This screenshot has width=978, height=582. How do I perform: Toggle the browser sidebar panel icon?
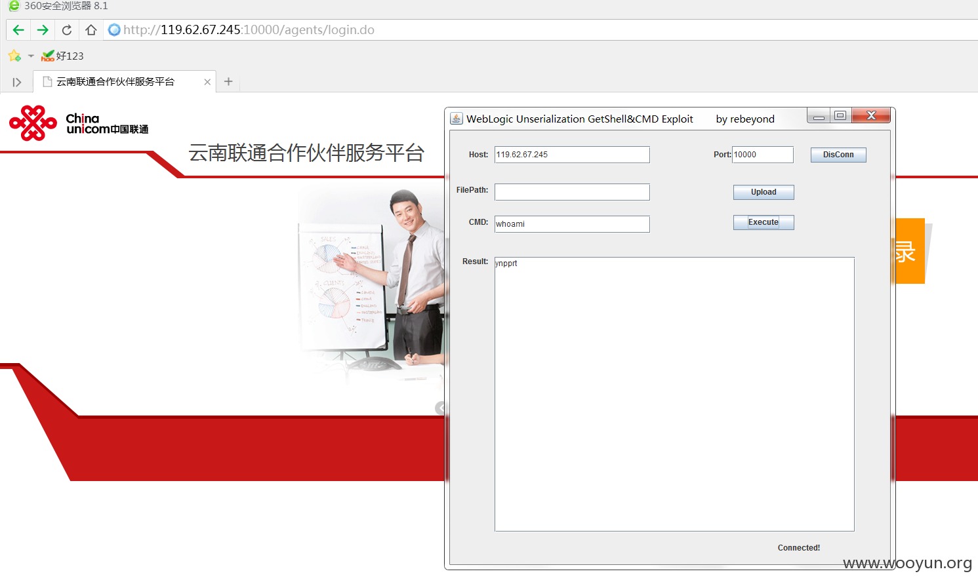pyautogui.click(x=17, y=82)
